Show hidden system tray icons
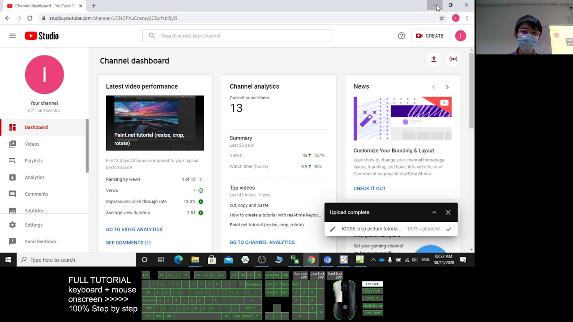 (373, 260)
